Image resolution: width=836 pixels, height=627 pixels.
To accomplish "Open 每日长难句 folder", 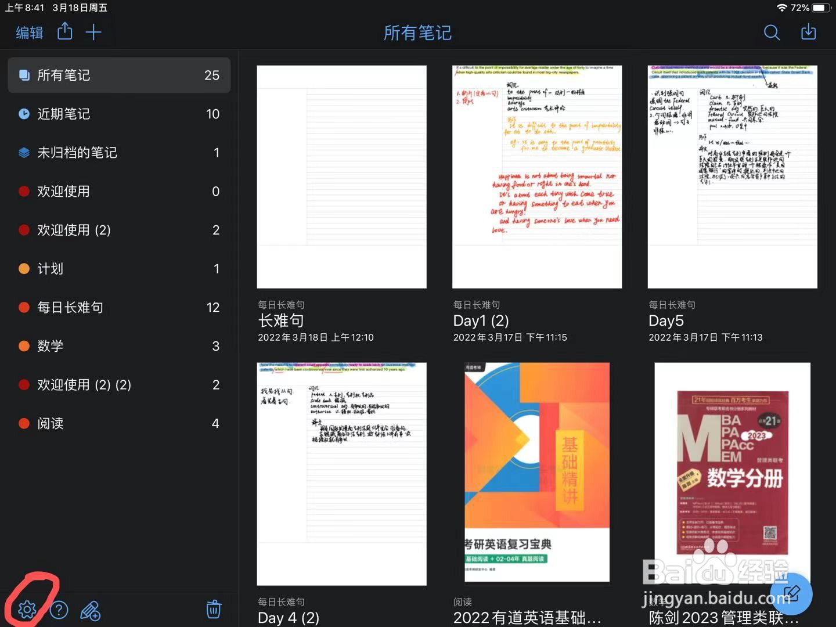I will tap(119, 307).
